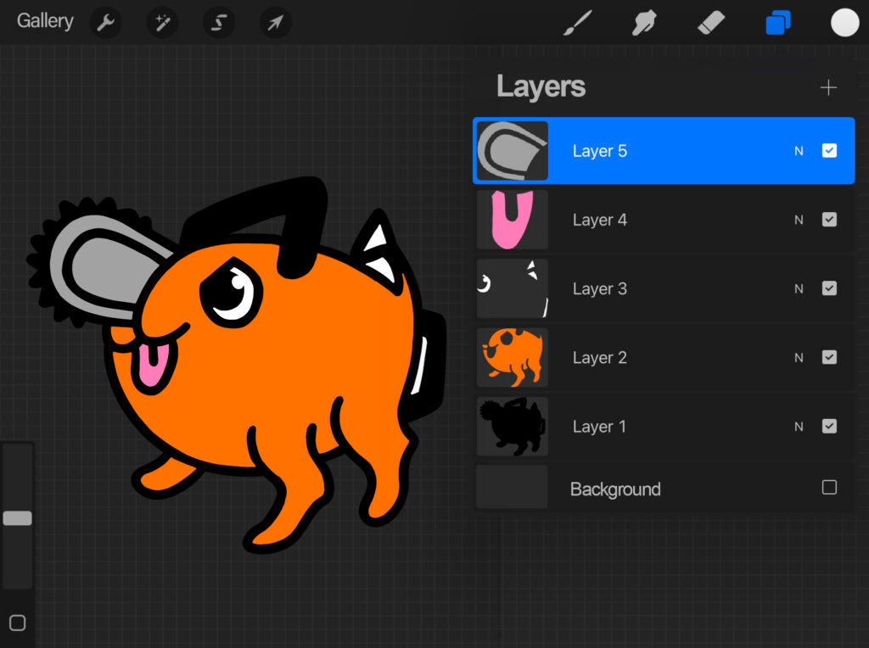Select the Selection tool
Viewport: 869px width, 648px height.
(x=218, y=22)
